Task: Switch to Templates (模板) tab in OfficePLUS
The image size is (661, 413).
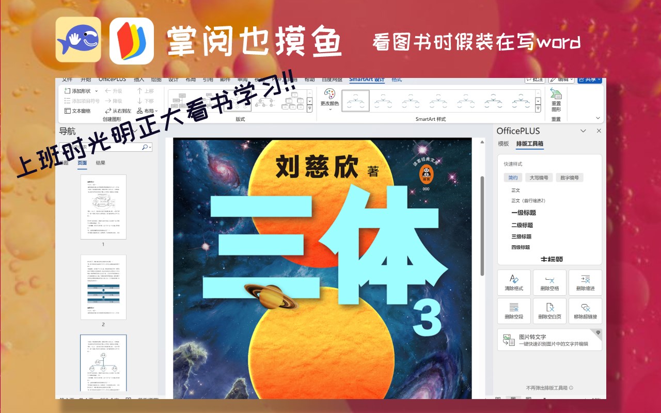Action: pos(503,144)
